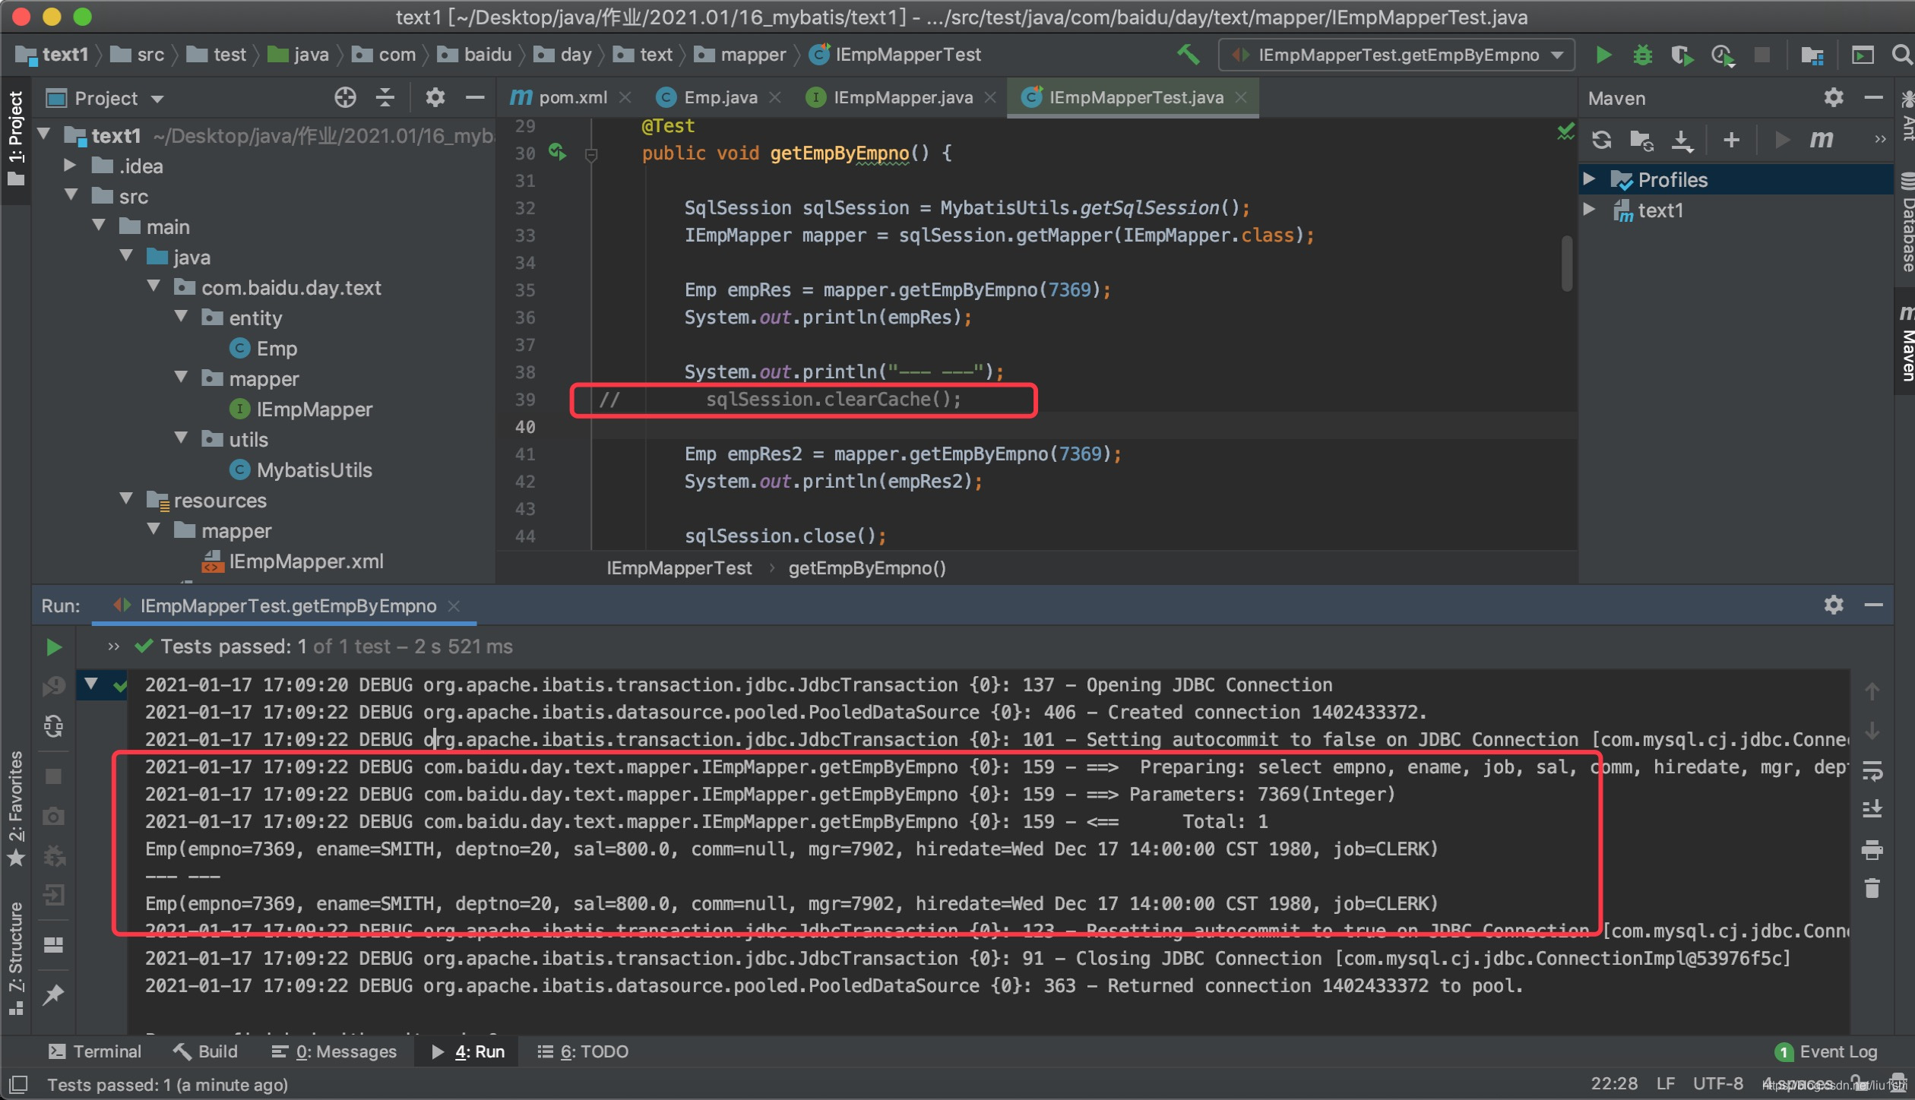Click the print icon in Run console
The height and width of the screenshot is (1100, 1915).
pyautogui.click(x=1872, y=849)
